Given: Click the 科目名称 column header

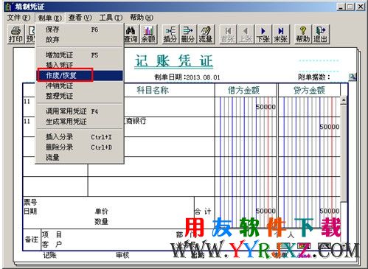Looking at the screenshot, I should point(153,90).
